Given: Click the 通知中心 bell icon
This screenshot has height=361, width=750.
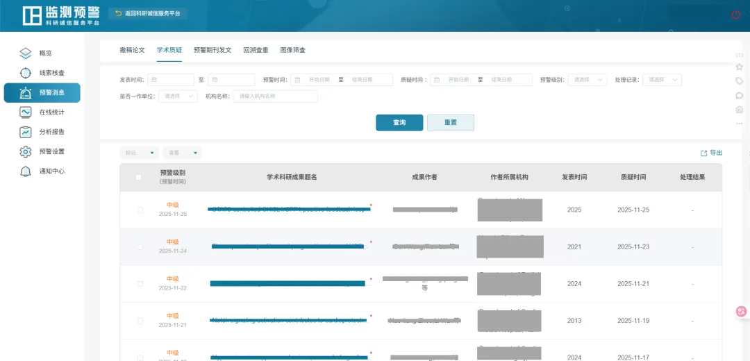Looking at the screenshot, I should [26, 171].
